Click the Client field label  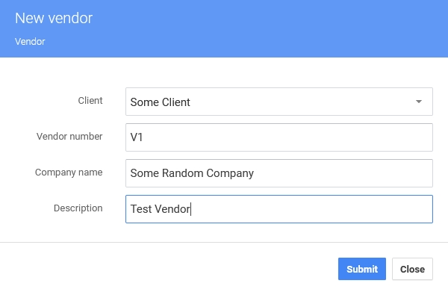pos(90,101)
